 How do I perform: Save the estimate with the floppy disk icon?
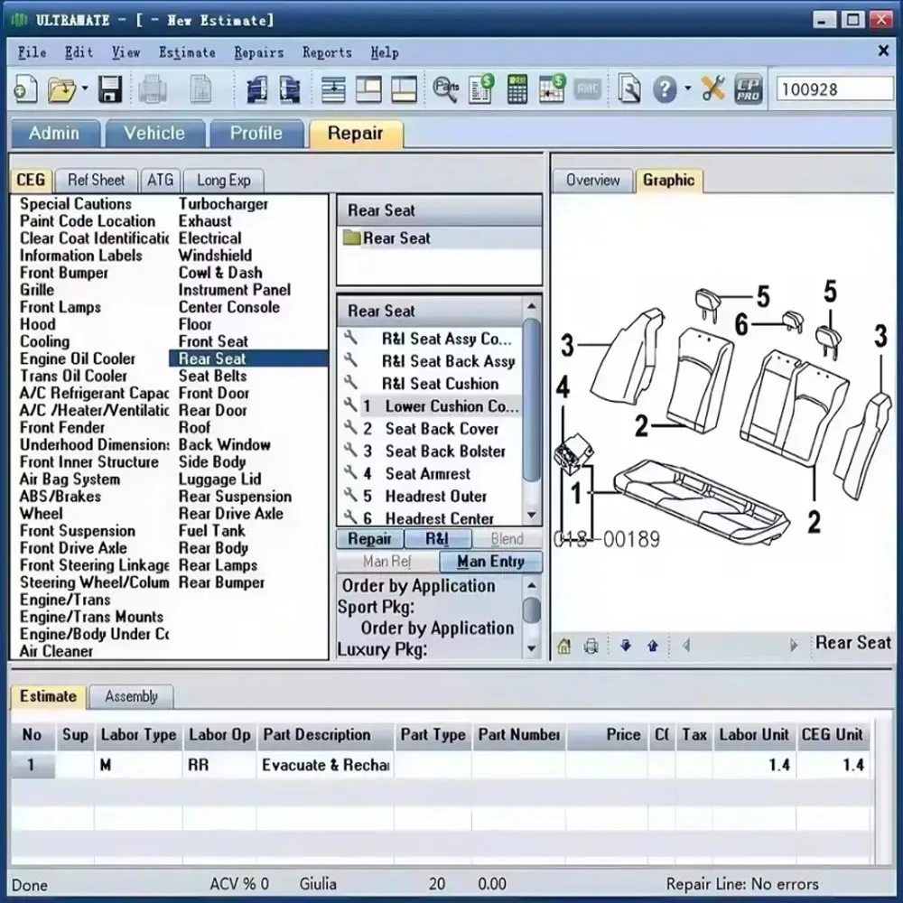pyautogui.click(x=109, y=89)
